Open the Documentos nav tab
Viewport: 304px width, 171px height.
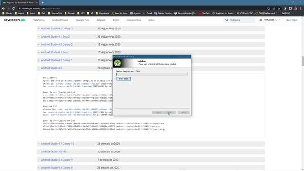point(133,20)
